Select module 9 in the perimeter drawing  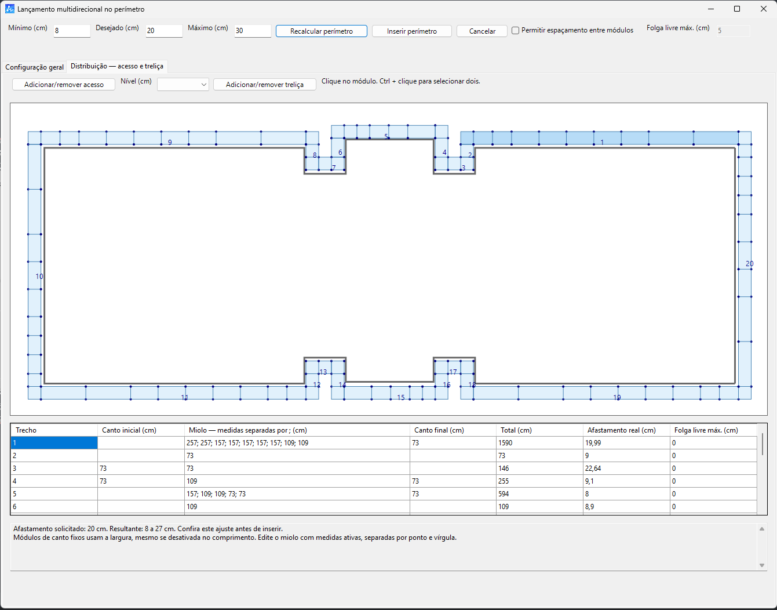pyautogui.click(x=173, y=138)
